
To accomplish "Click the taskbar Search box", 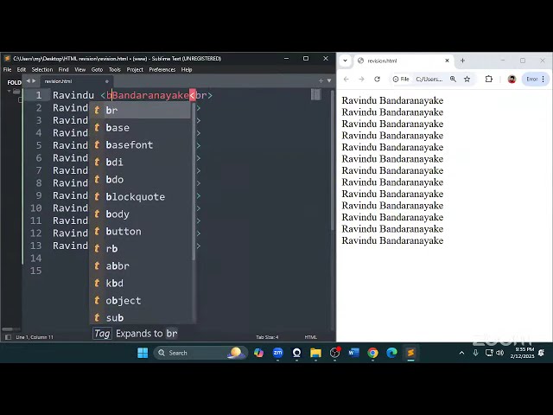I will (x=200, y=353).
